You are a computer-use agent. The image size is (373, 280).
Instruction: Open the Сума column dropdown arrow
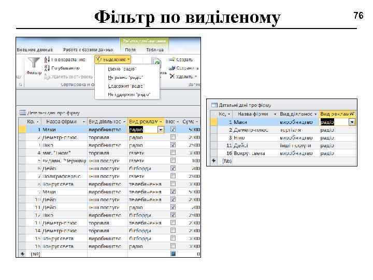[x=196, y=122]
